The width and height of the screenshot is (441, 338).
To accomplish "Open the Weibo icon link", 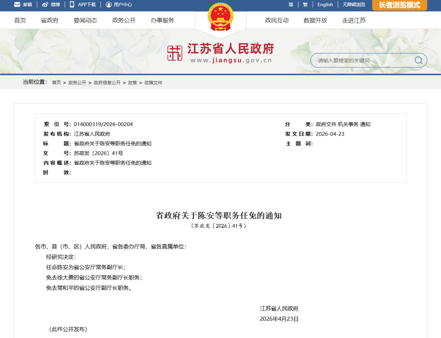I will (x=45, y=4).
